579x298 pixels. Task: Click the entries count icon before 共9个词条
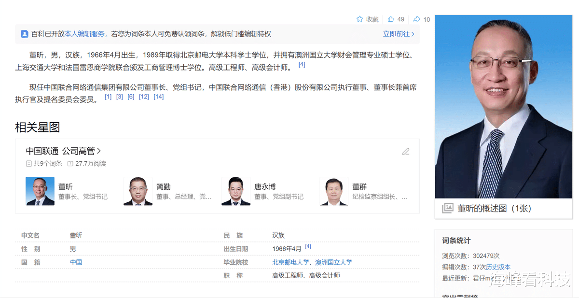[29, 164]
